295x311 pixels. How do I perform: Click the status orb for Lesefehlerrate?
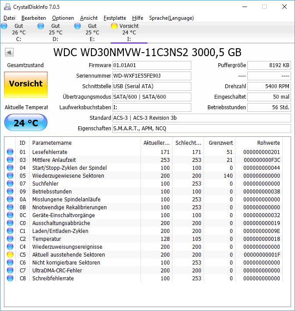[10, 152]
